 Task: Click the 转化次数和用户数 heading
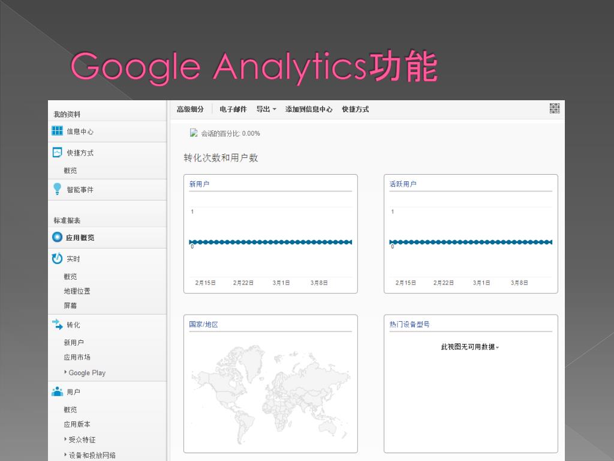[x=221, y=158]
